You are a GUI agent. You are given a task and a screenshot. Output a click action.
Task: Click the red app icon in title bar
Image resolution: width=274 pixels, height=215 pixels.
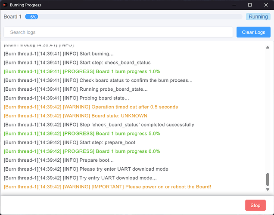(x=5, y=5)
